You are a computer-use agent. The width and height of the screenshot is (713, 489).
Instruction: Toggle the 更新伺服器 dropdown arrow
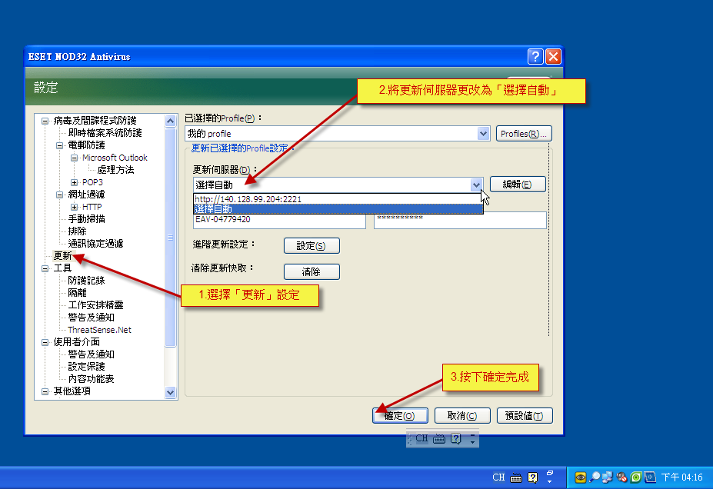pyautogui.click(x=476, y=185)
